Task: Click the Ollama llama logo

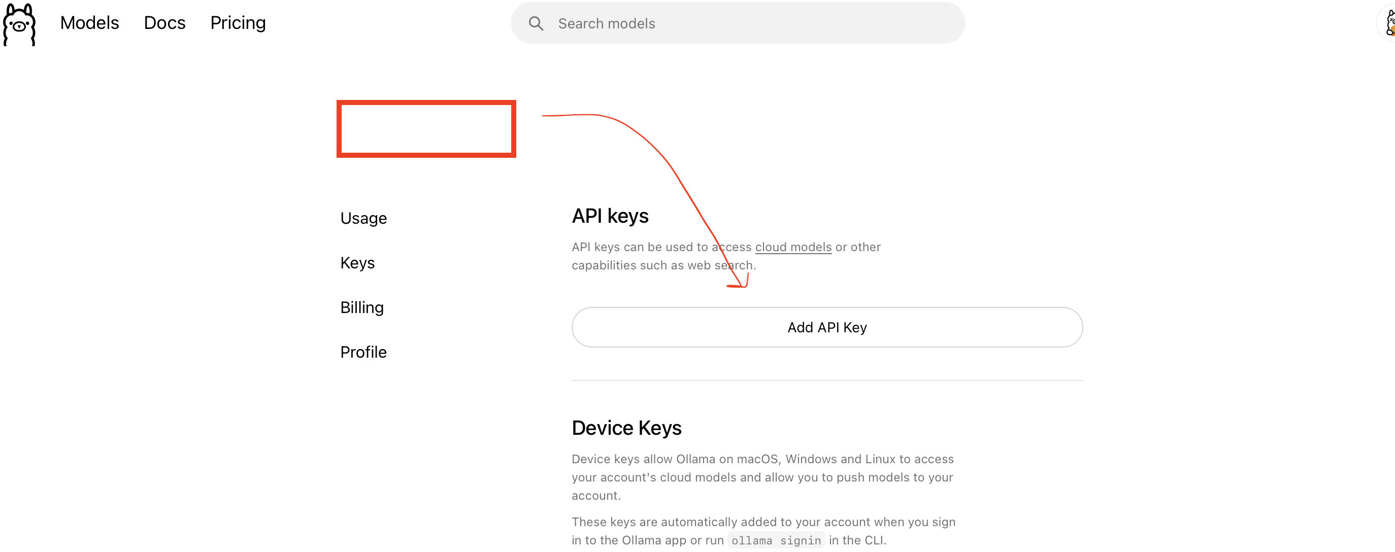Action: coord(19,24)
